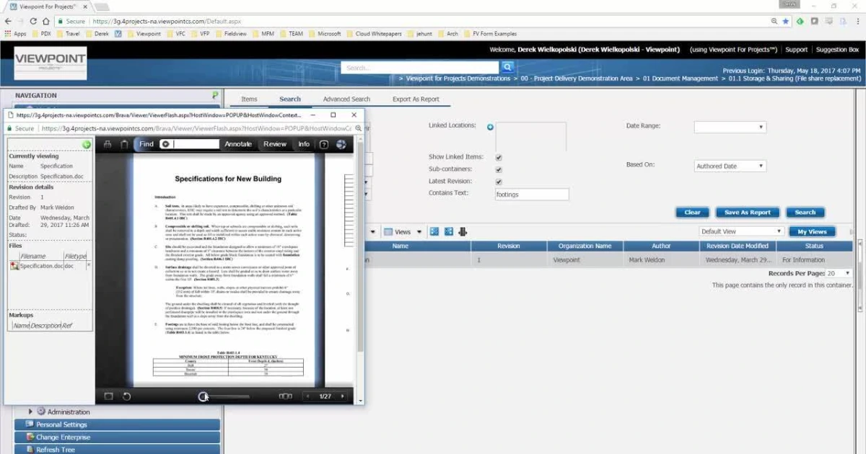Adjust the viewer zoom slider
This screenshot has width=866, height=454.
pos(226,396)
